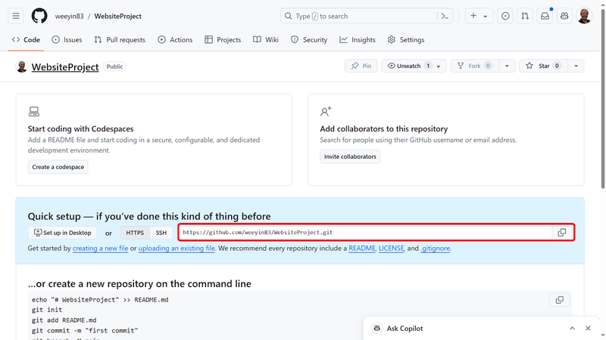Viewport: 606px width, 340px height.
Task: Click Invite collaborators button
Action: 350,156
